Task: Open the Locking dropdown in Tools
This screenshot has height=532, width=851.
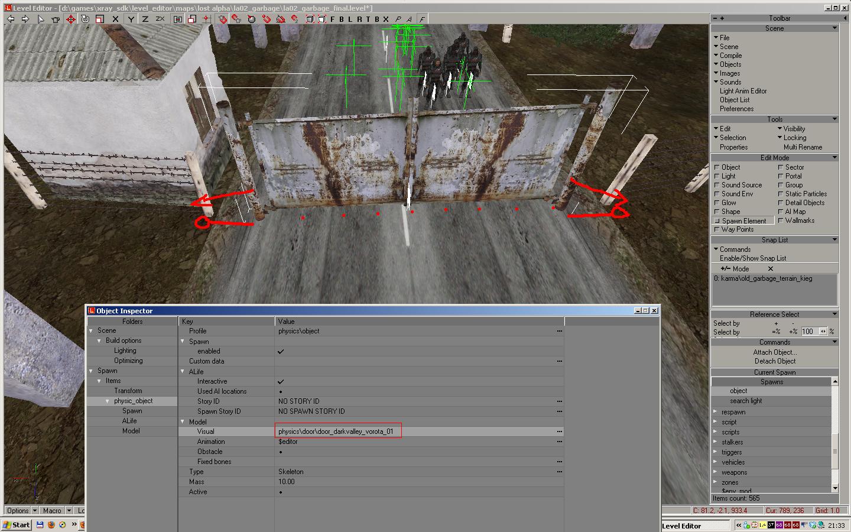Action: click(x=791, y=138)
